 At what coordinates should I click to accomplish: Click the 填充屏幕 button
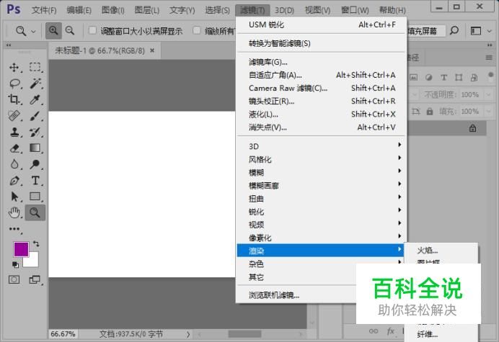tap(425, 31)
